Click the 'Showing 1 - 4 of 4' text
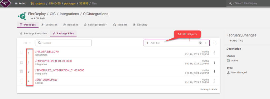The image size is (270, 99). click(209, 90)
